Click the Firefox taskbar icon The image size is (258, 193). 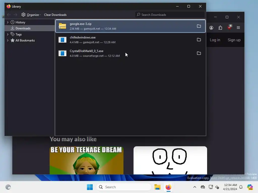point(168,187)
